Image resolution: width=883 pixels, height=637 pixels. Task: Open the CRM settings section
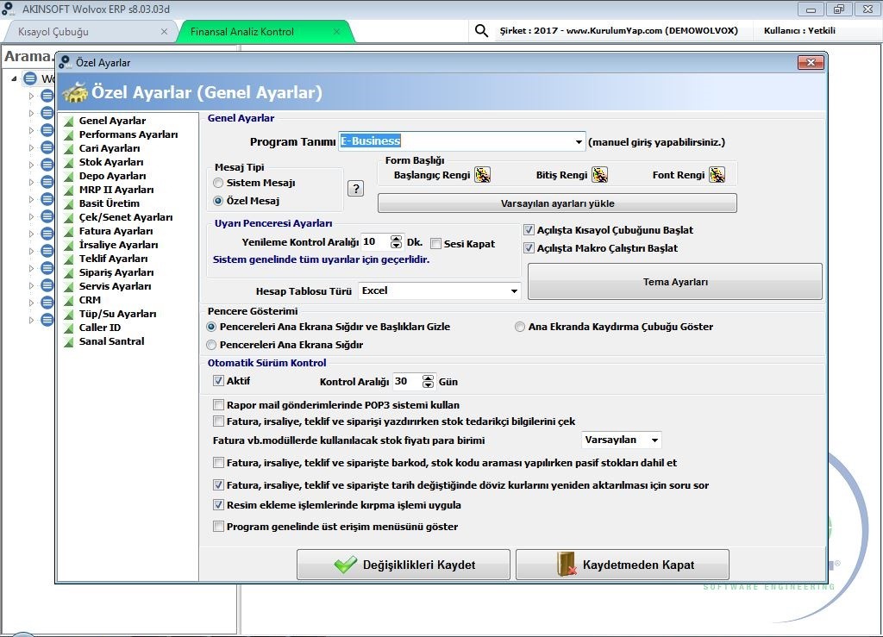(x=90, y=300)
